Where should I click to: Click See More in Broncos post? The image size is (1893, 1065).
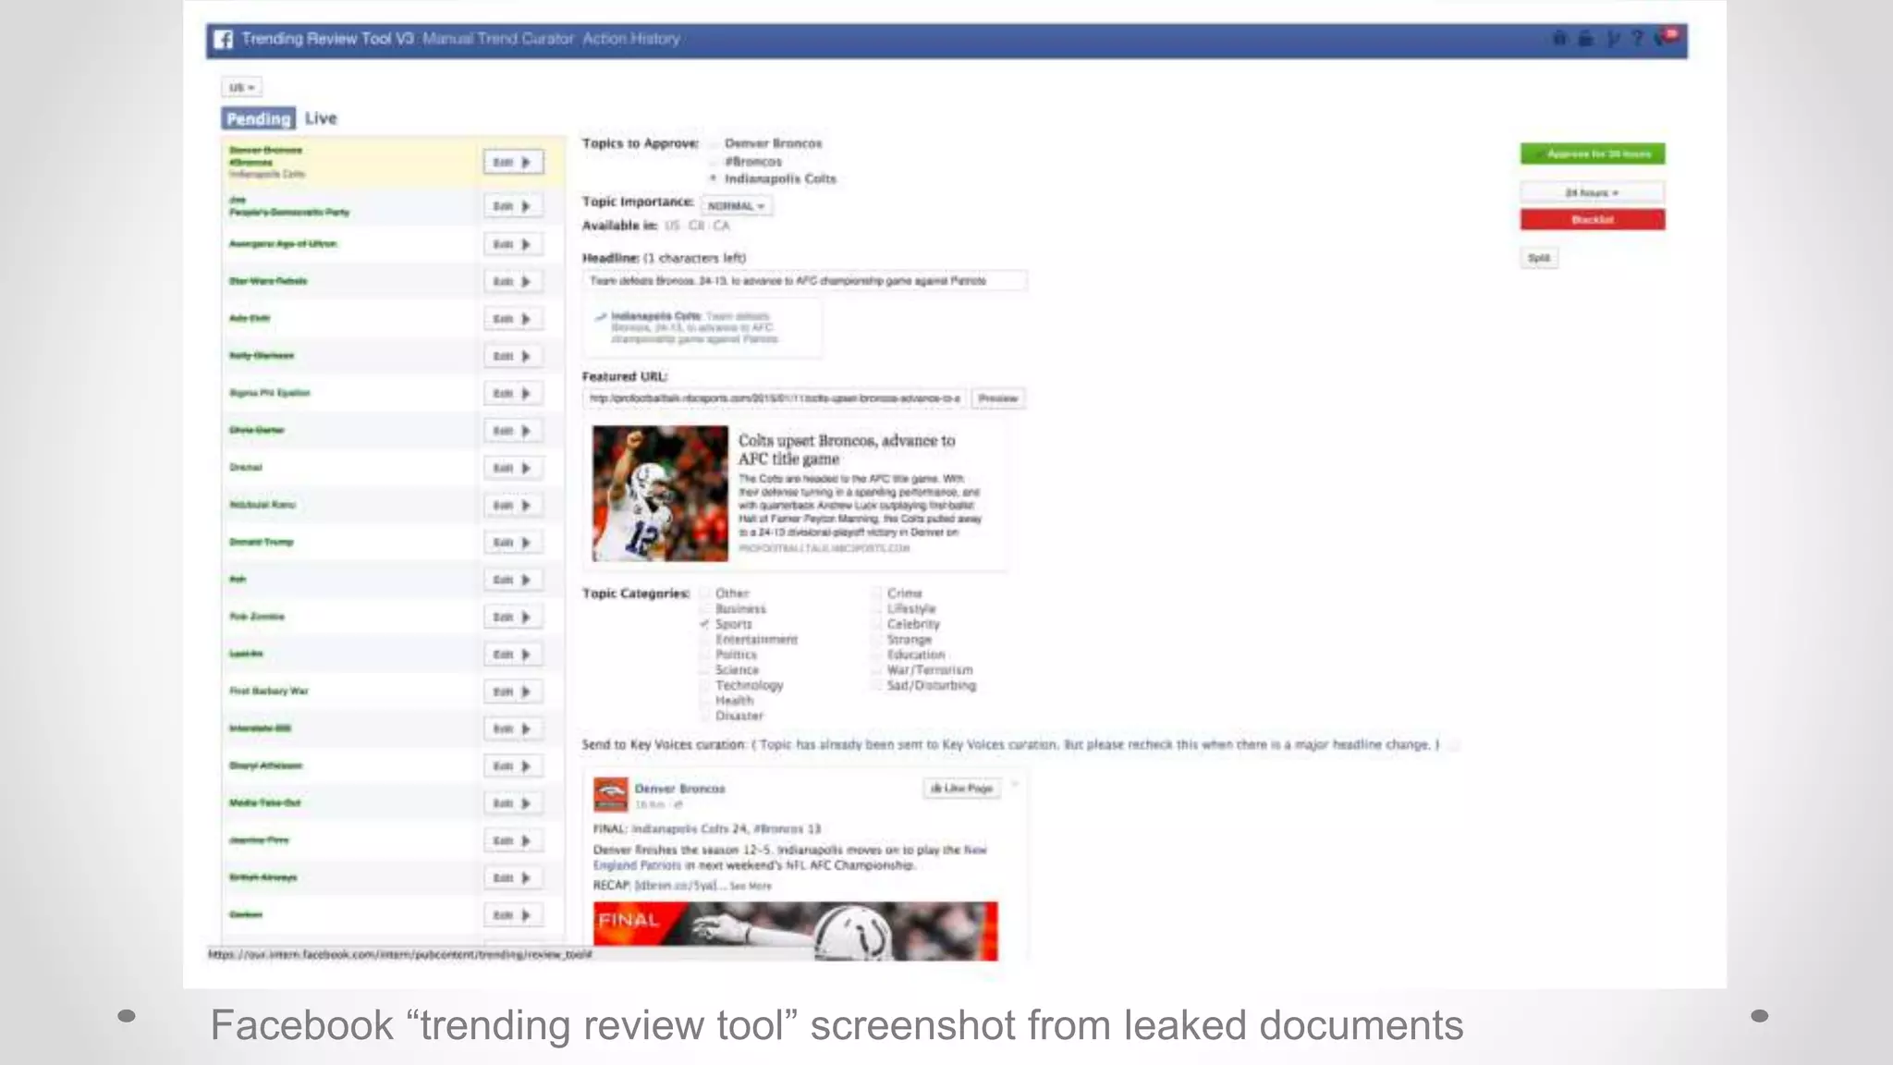coord(751,886)
